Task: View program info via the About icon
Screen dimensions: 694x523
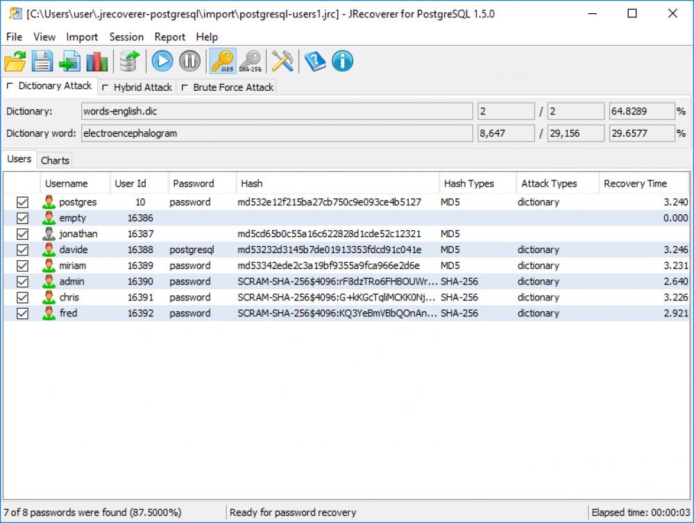Action: [342, 61]
